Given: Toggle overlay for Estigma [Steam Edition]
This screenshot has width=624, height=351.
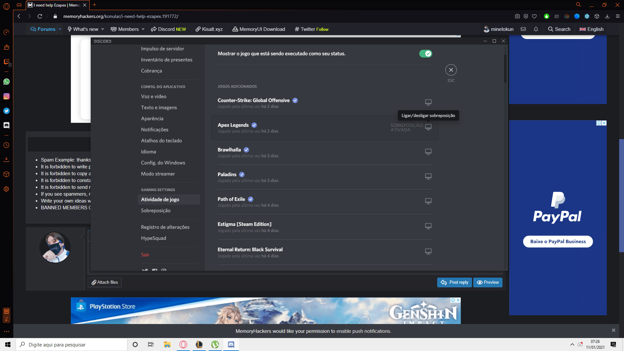Looking at the screenshot, I should (x=428, y=226).
